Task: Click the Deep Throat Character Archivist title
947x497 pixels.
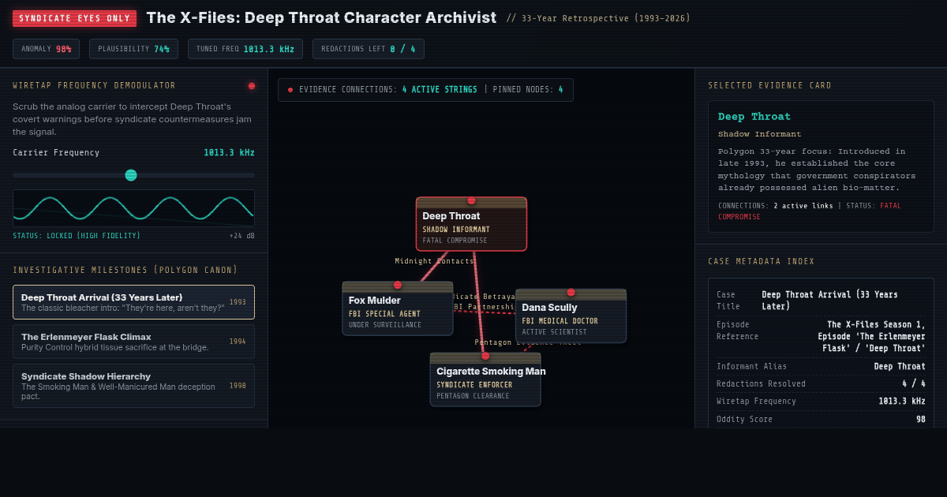Action: pos(321,17)
